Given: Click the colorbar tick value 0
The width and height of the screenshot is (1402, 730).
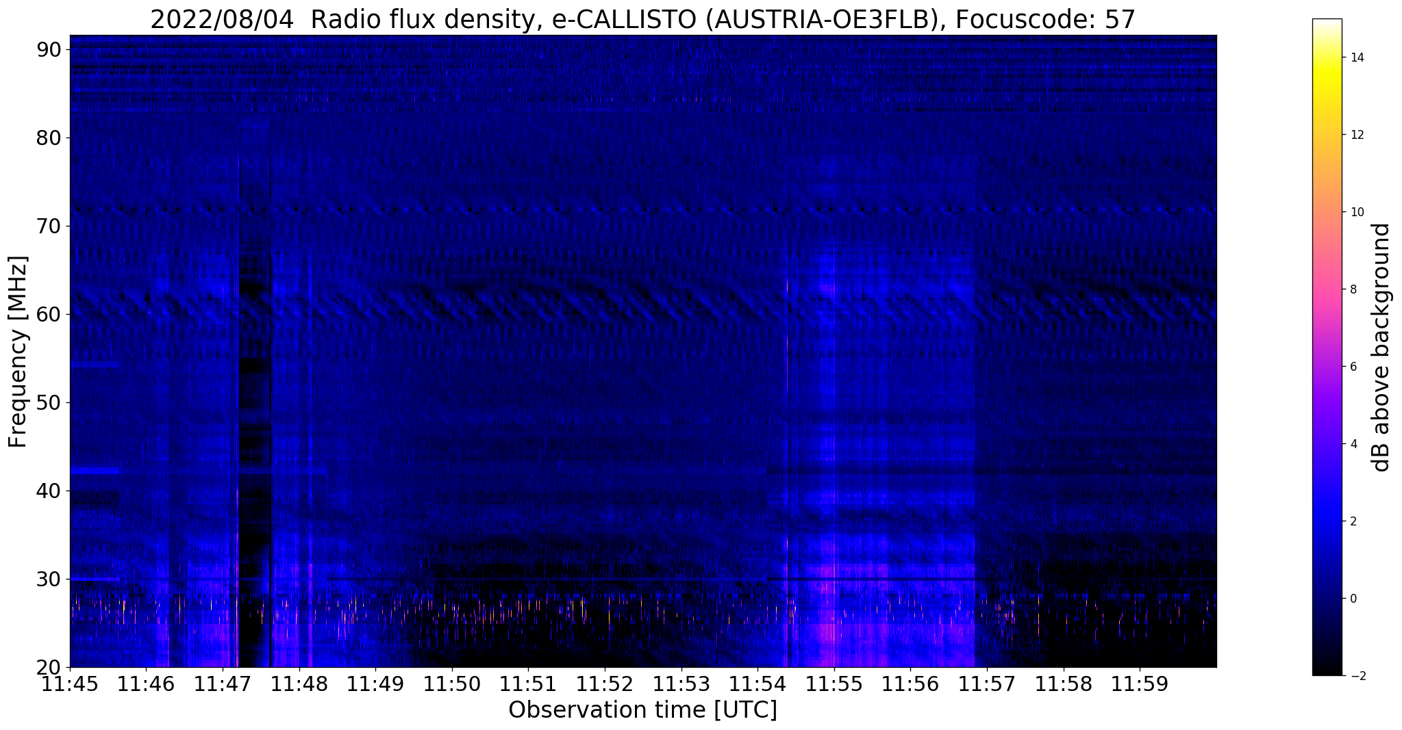Looking at the screenshot, I should (1352, 599).
